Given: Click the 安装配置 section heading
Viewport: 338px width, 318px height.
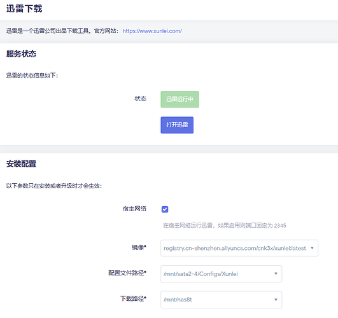Looking at the screenshot, I should pyautogui.click(x=21, y=164).
